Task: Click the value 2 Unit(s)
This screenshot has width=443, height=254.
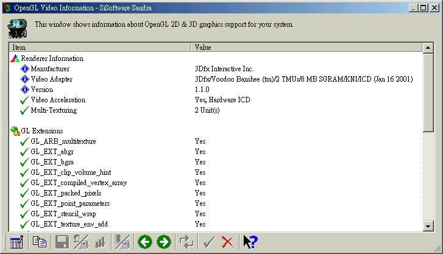Action: (207, 110)
